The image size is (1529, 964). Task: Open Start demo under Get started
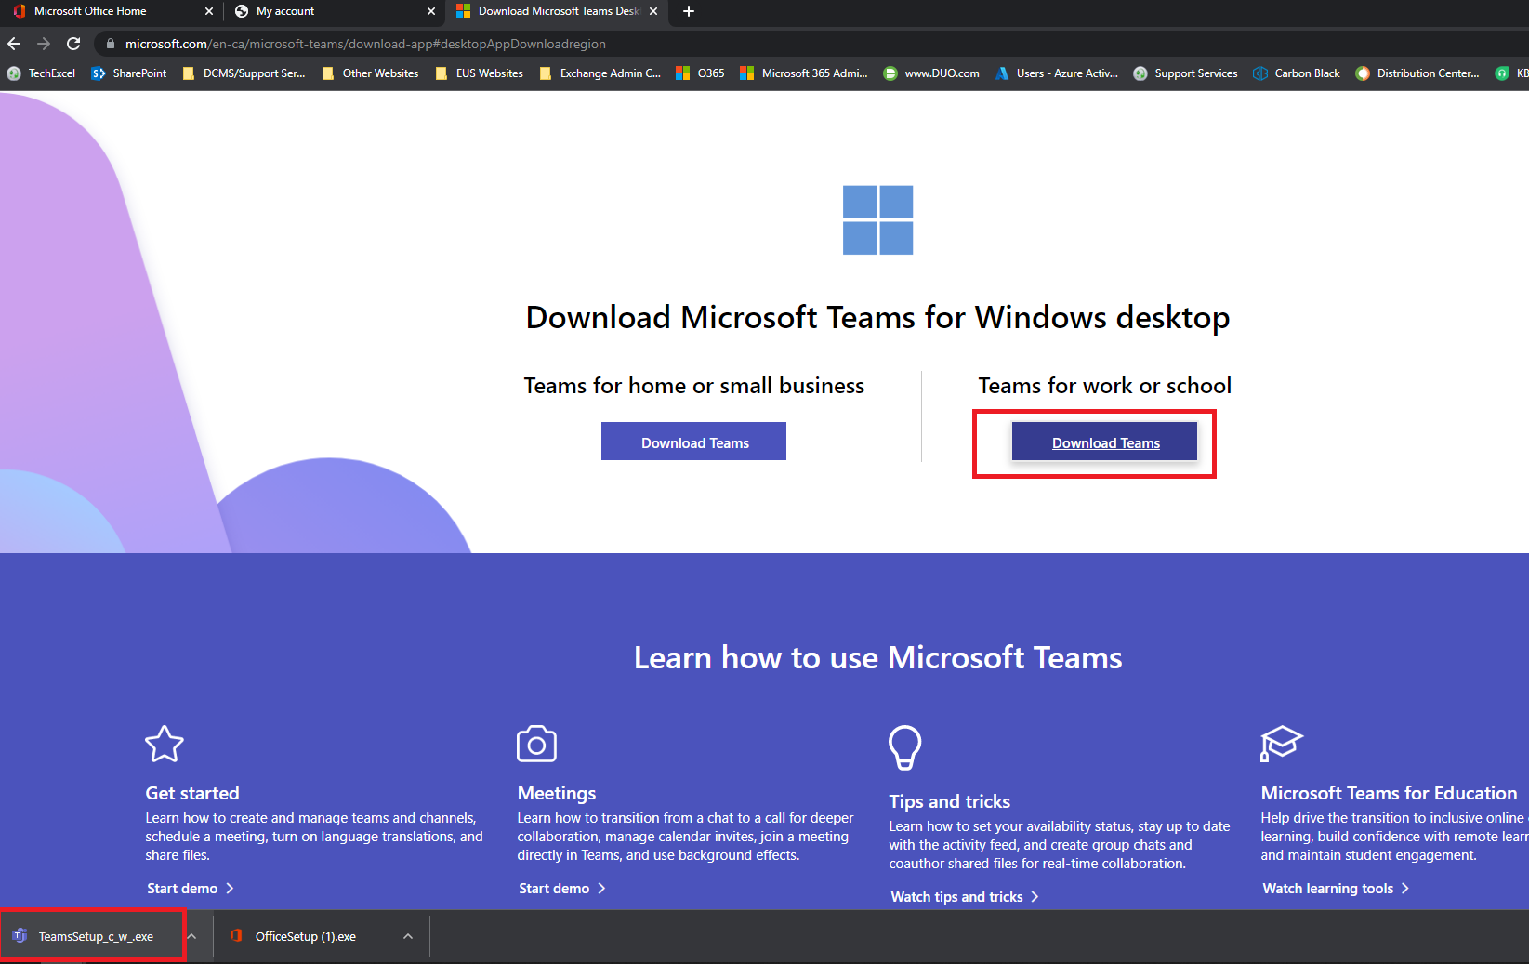191,889
